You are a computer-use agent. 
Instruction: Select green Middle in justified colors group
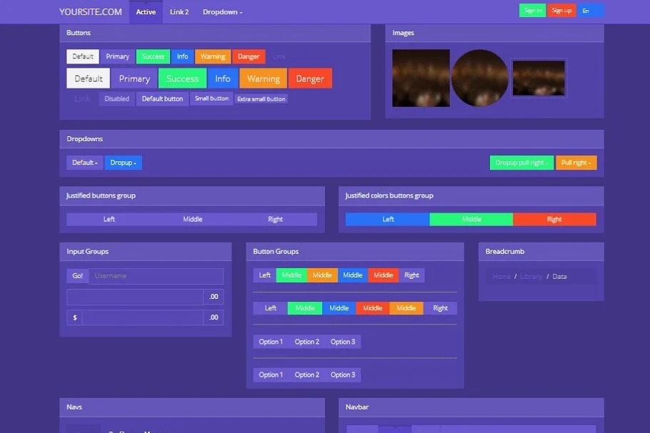point(471,219)
